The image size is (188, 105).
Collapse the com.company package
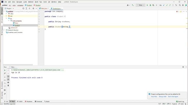pos(9,21)
